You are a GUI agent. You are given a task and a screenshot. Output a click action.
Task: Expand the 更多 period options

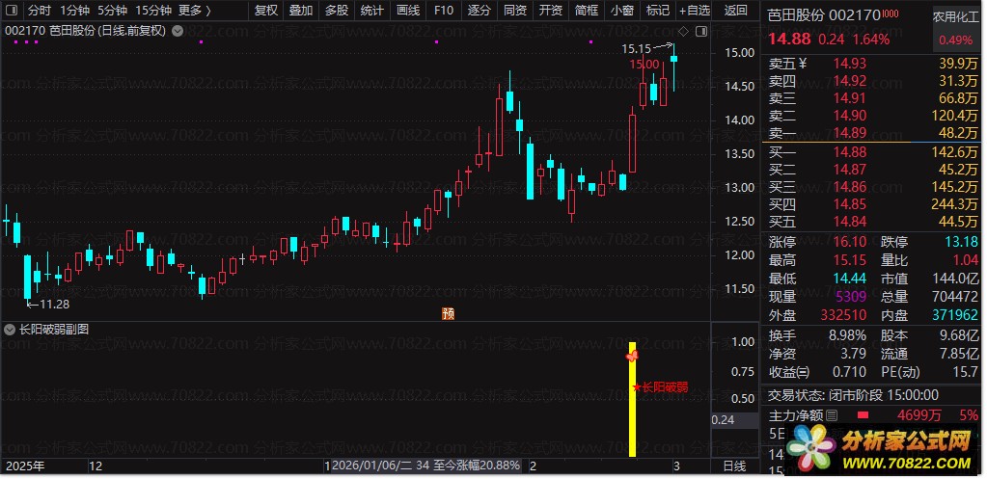(195, 10)
